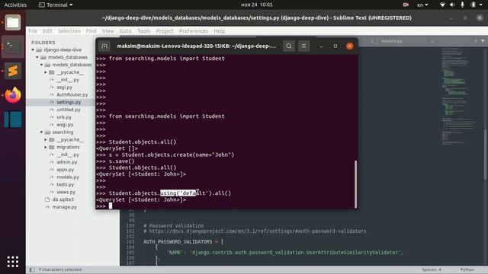Image resolution: width=488 pixels, height=274 pixels.
Task: Click terminal new tab icon
Action: (x=104, y=46)
